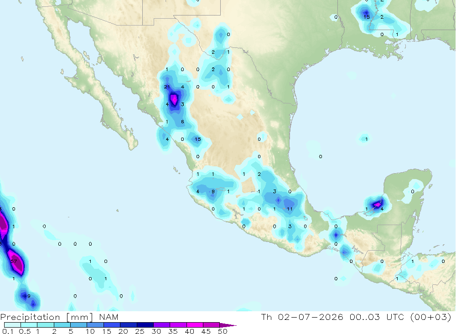This screenshot has width=456, height=334.
Task: Click the '15' value in western Mexico
Action: pyautogui.click(x=198, y=139)
